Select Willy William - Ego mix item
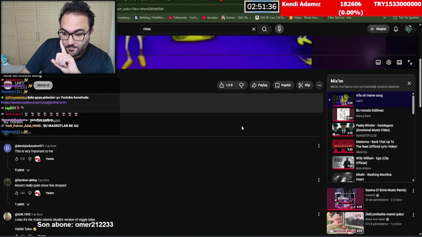The width and height of the screenshot is (422, 237). click(369, 163)
